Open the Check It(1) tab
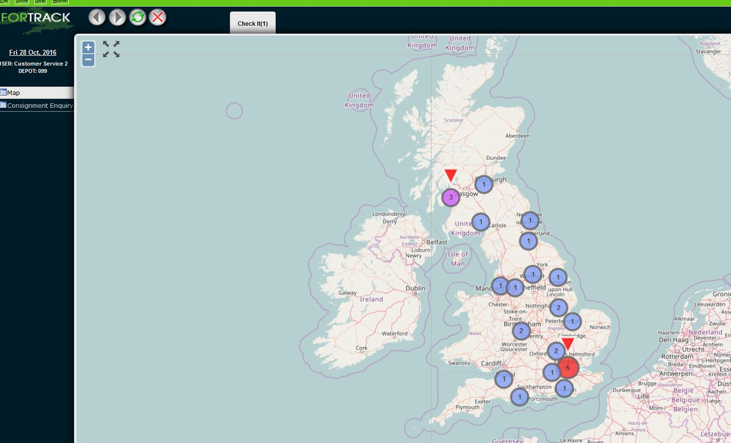731x443 pixels. click(x=252, y=23)
